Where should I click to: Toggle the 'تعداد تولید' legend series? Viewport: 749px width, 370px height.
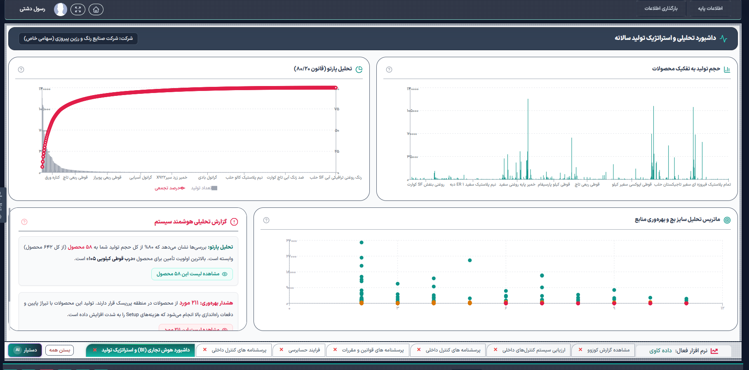tap(204, 188)
